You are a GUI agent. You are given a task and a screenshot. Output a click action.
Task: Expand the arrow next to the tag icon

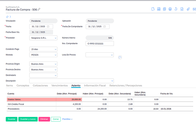click(x=10, y=17)
